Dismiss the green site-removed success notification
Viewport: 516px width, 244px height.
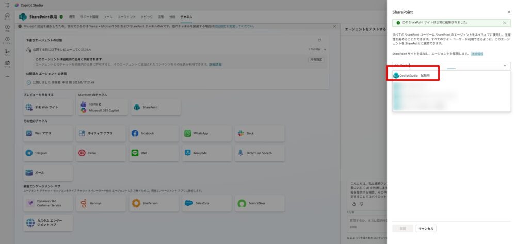coord(504,23)
